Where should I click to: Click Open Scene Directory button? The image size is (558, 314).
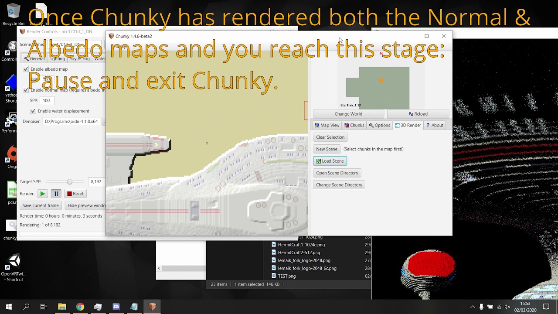[x=337, y=173]
